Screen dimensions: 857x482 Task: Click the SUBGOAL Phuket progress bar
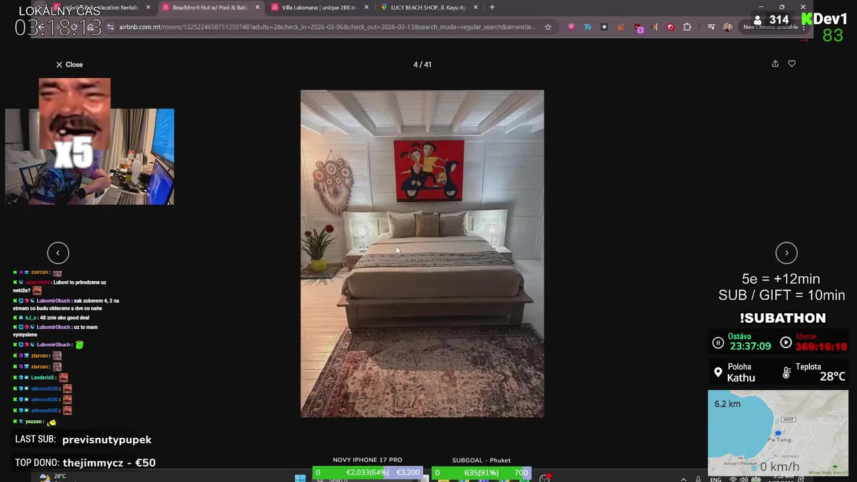[481, 473]
